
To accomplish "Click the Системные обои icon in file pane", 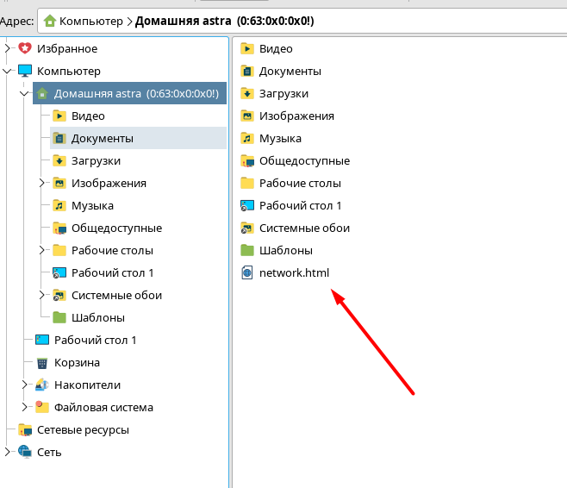I will [x=247, y=228].
